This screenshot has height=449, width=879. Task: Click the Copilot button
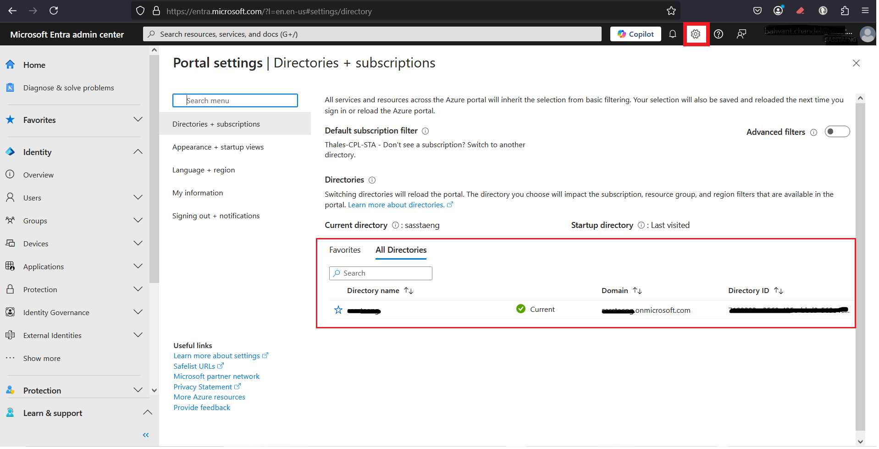pos(635,34)
